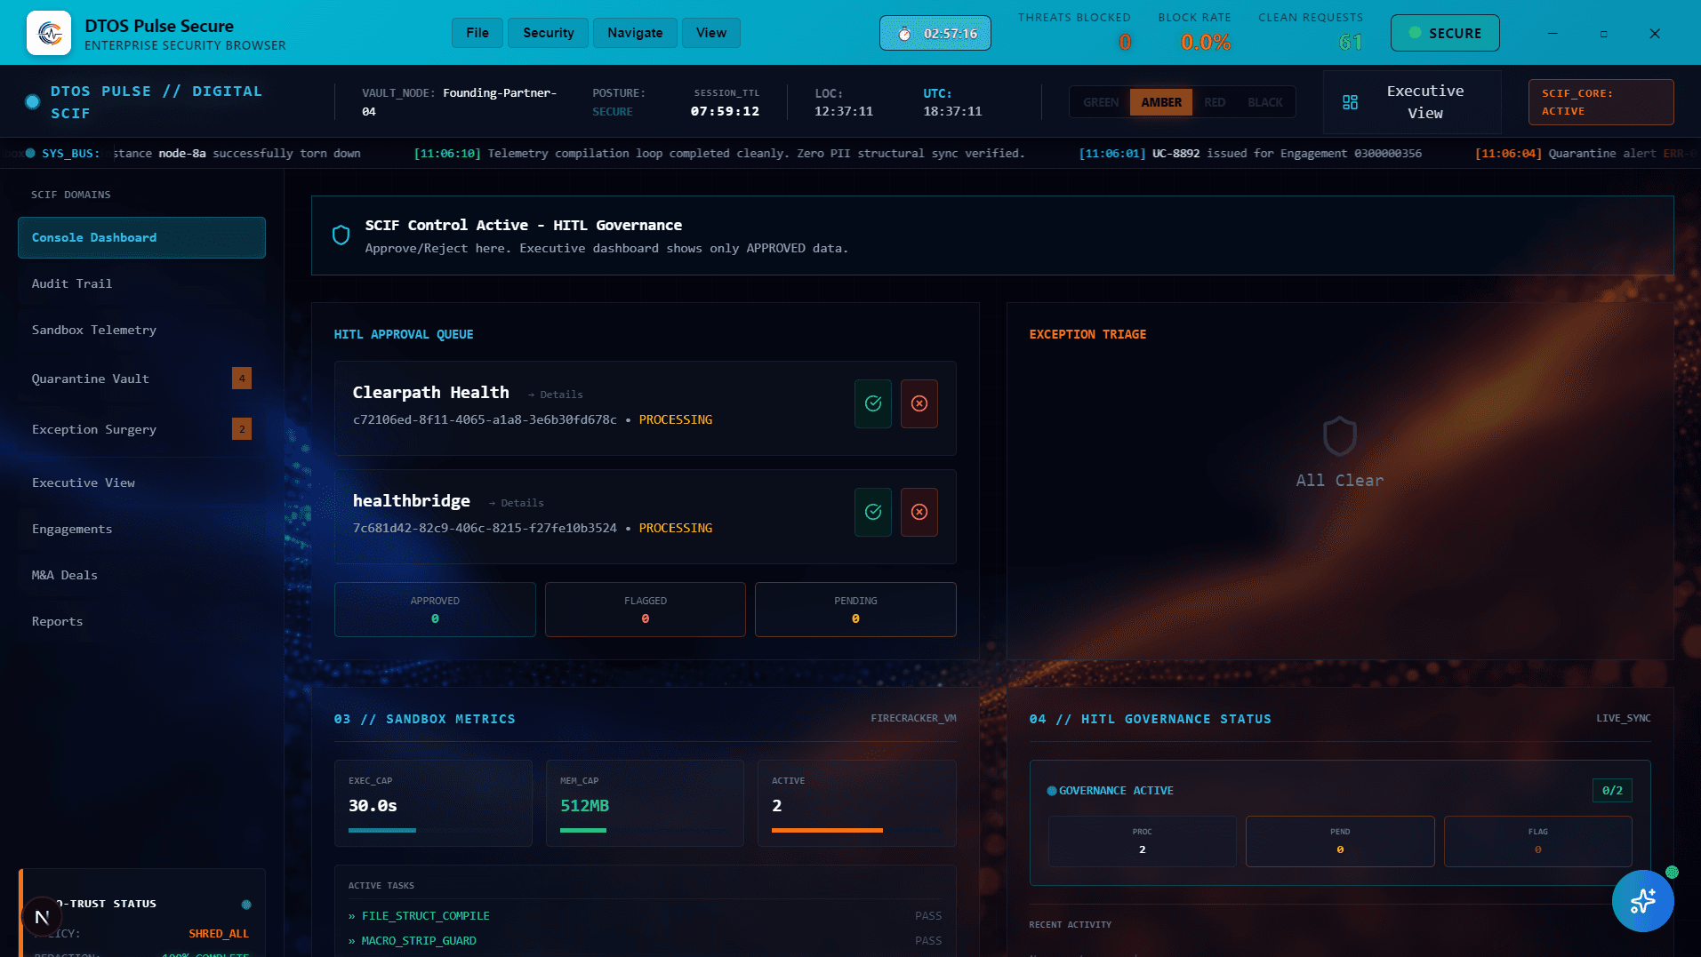Click the Clearpath Health request ID text

485,419
